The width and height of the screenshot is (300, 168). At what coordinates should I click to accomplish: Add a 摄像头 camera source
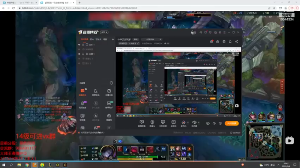[x=152, y=124]
